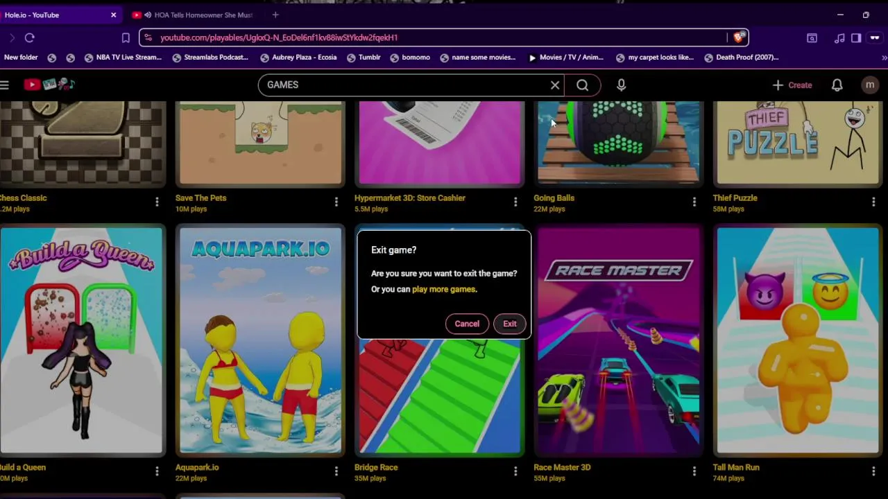888x499 pixels.
Task: Open Thief Puzzle game thumbnail
Action: click(798, 143)
